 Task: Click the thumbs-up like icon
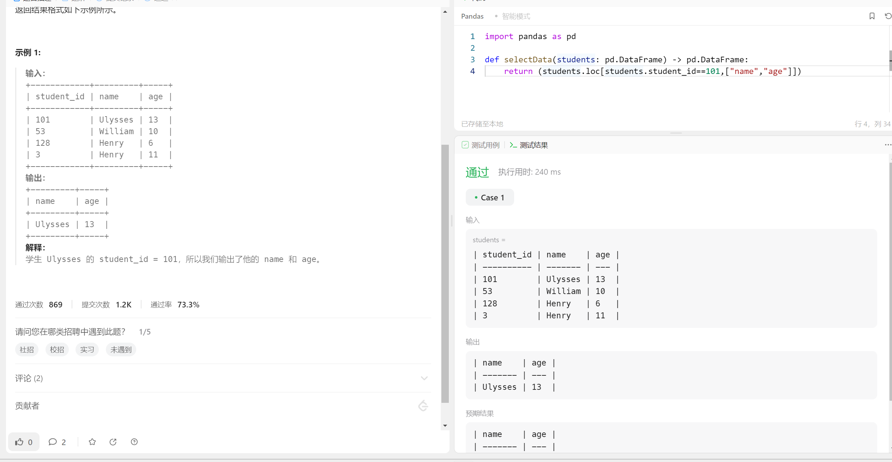(x=19, y=442)
